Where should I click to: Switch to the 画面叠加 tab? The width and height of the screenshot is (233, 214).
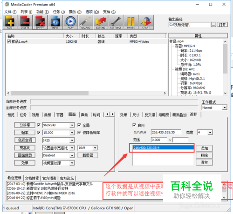pos(179,115)
